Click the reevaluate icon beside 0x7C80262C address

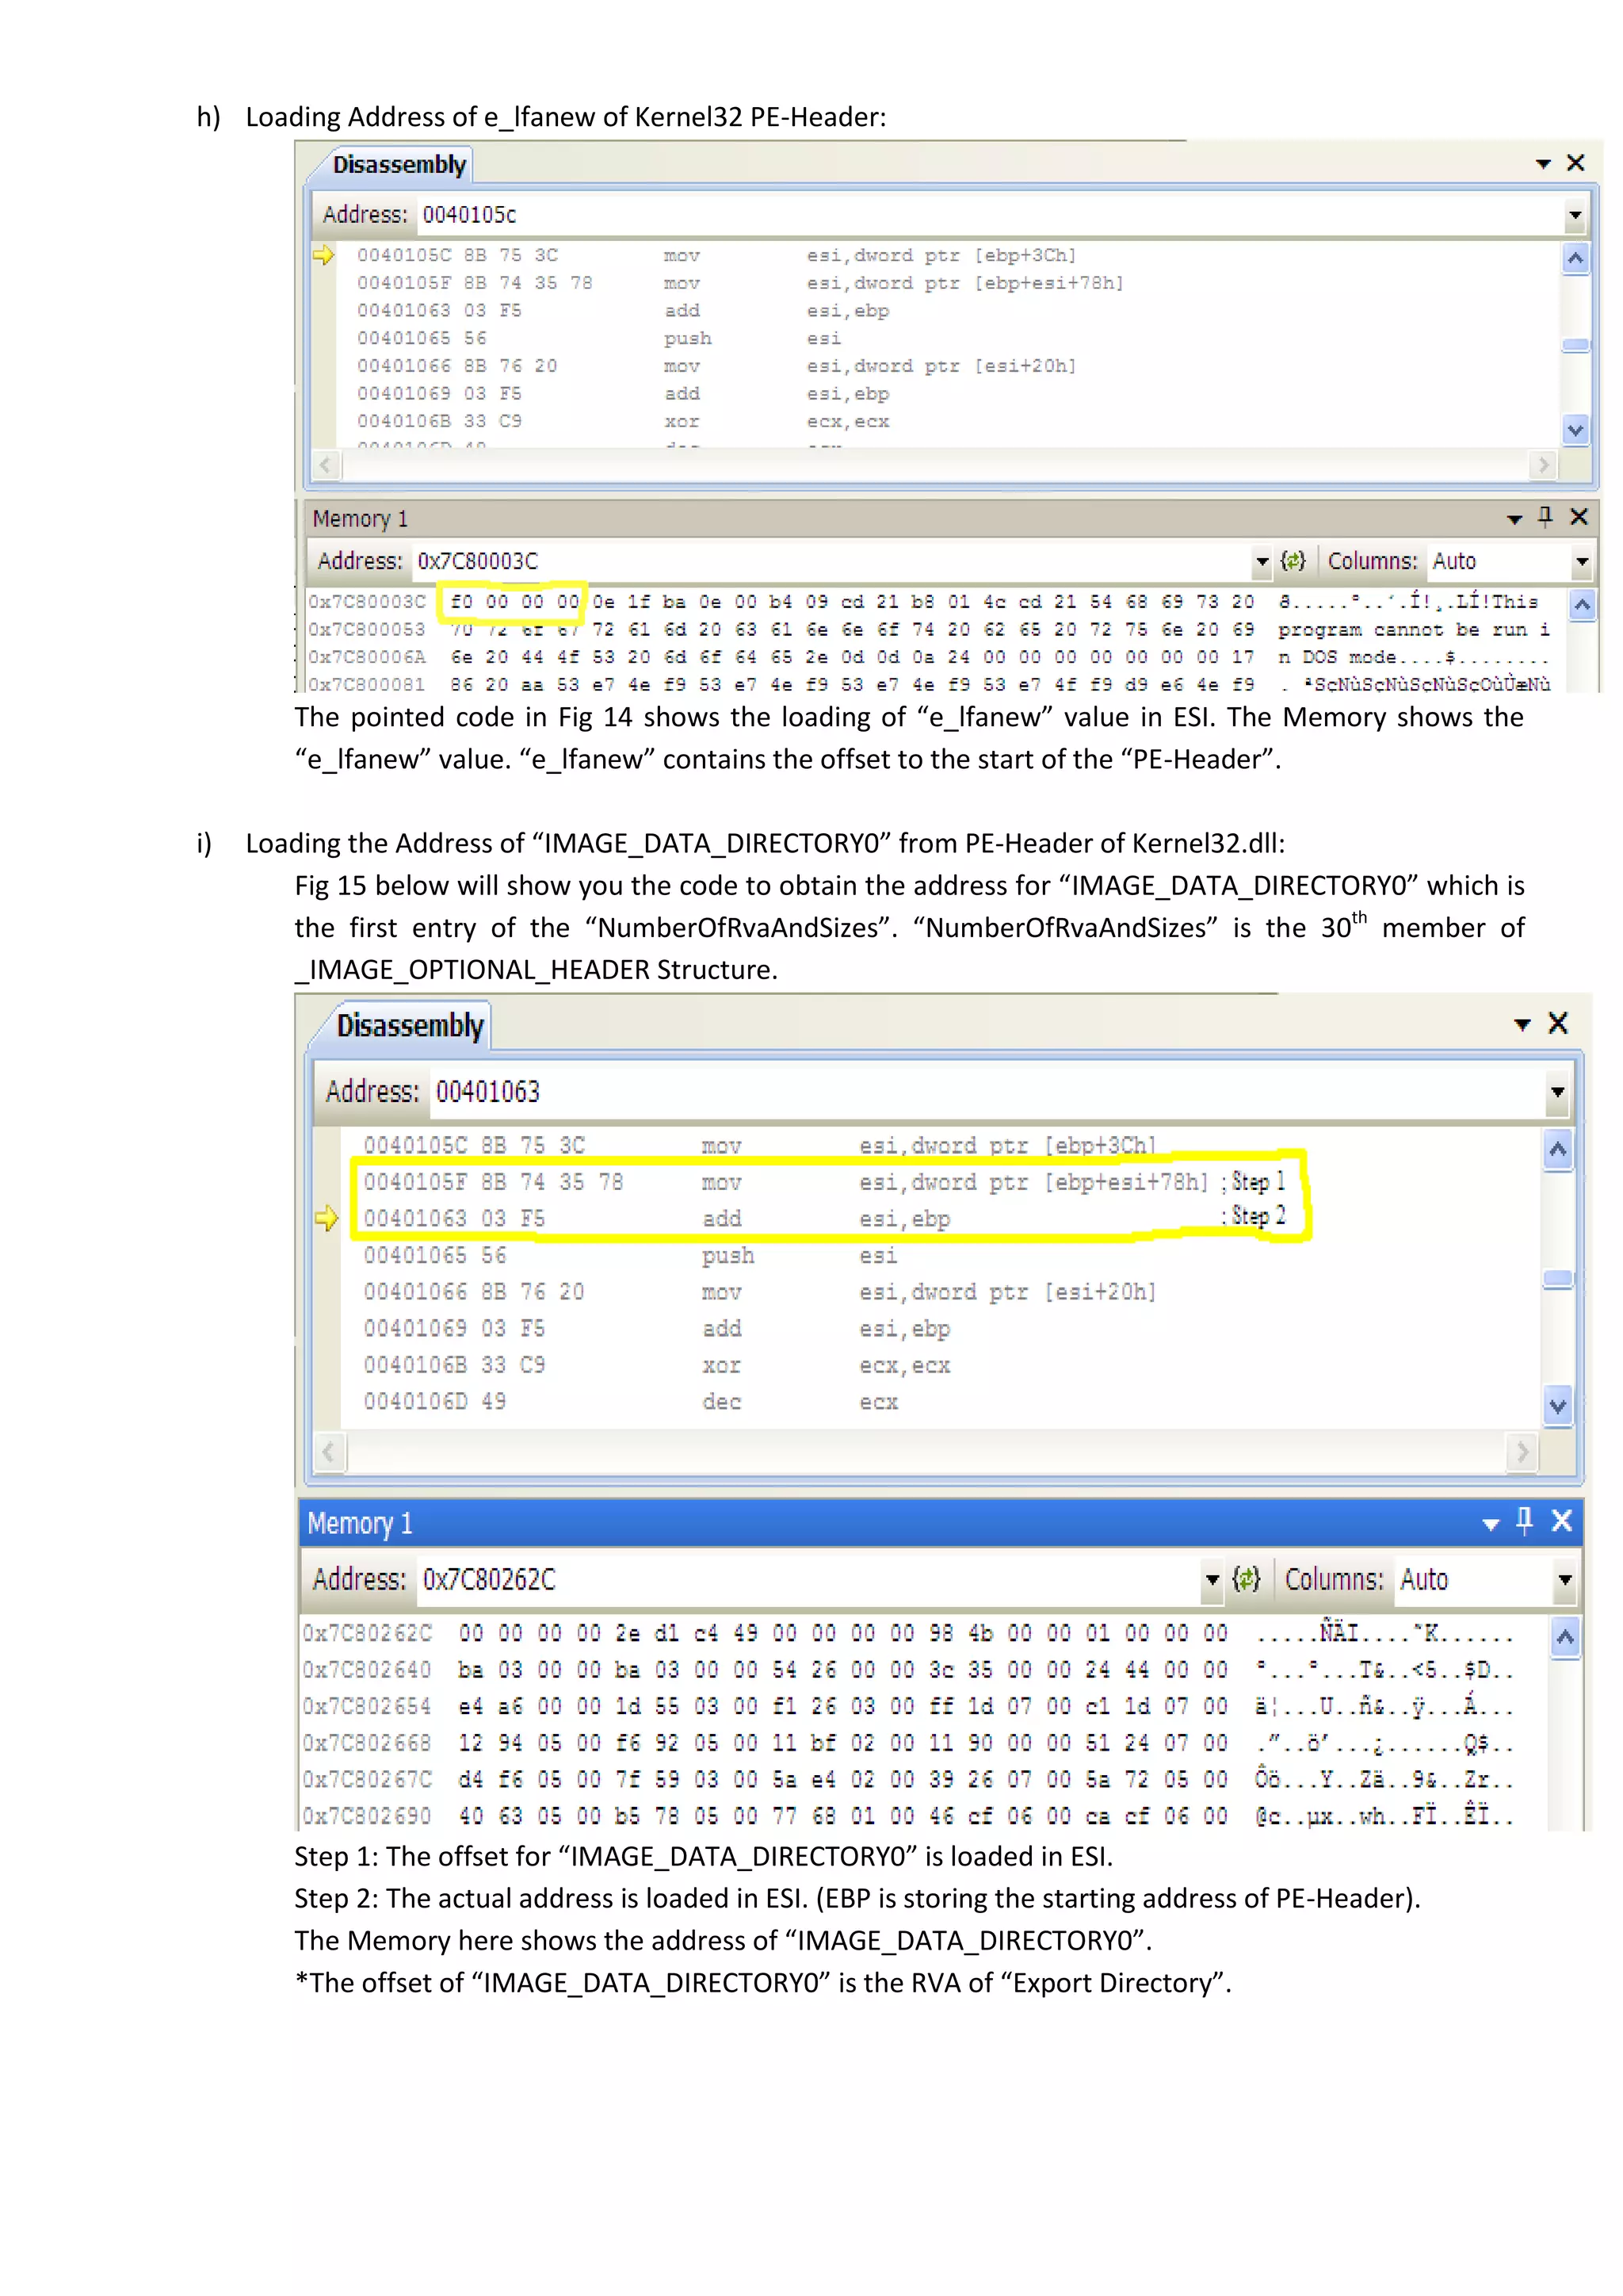coord(1245,1579)
